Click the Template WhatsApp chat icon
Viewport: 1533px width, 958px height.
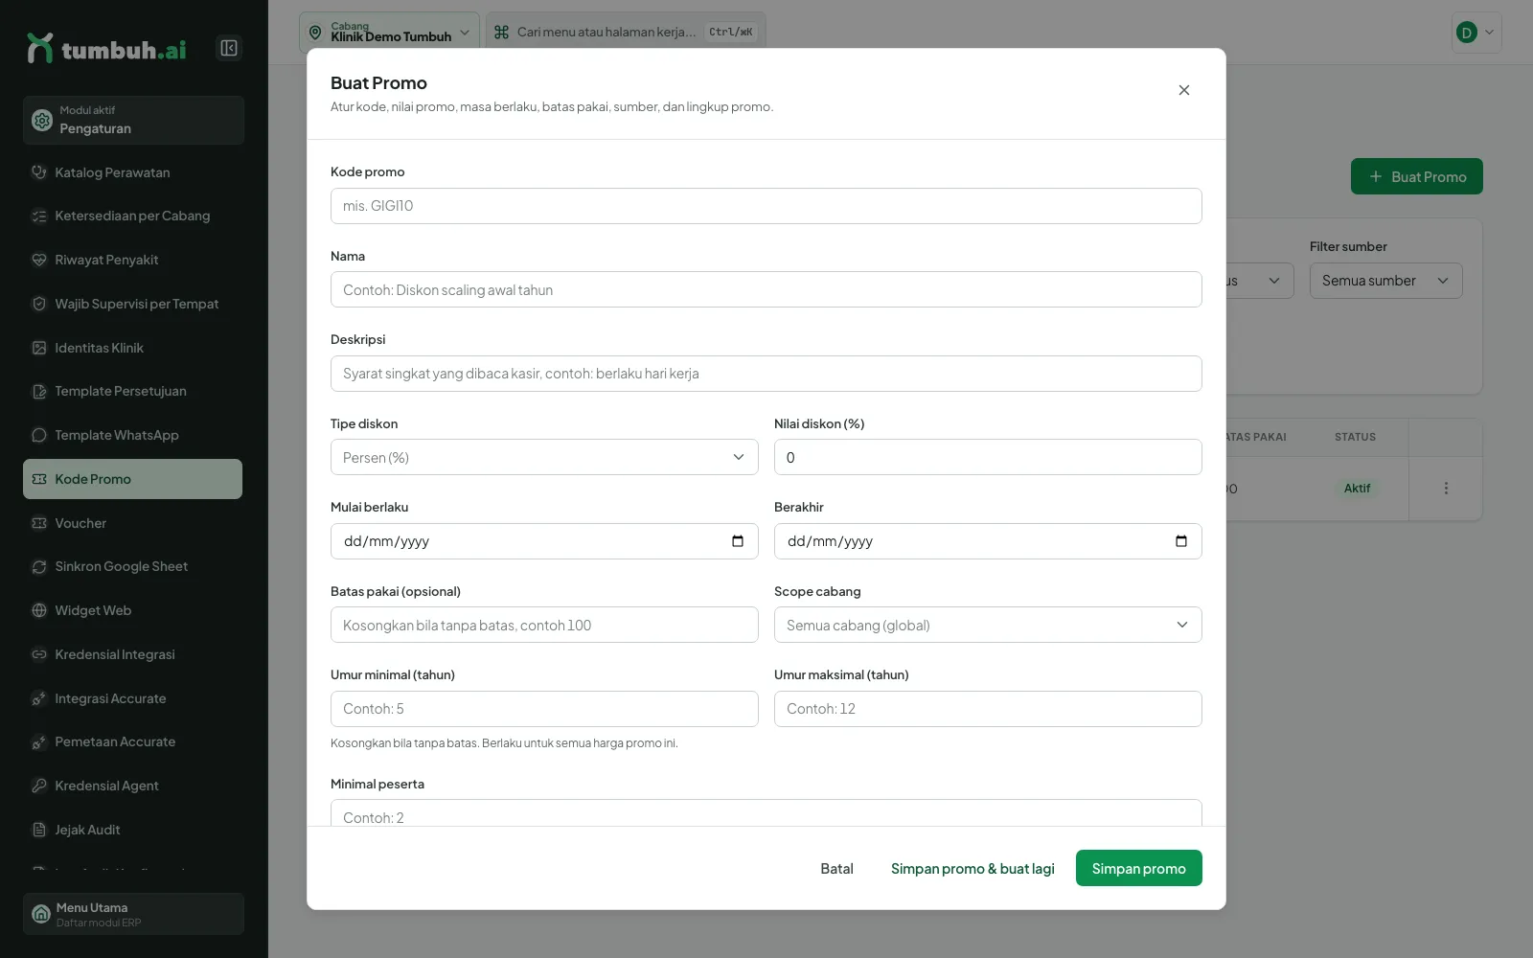point(39,435)
